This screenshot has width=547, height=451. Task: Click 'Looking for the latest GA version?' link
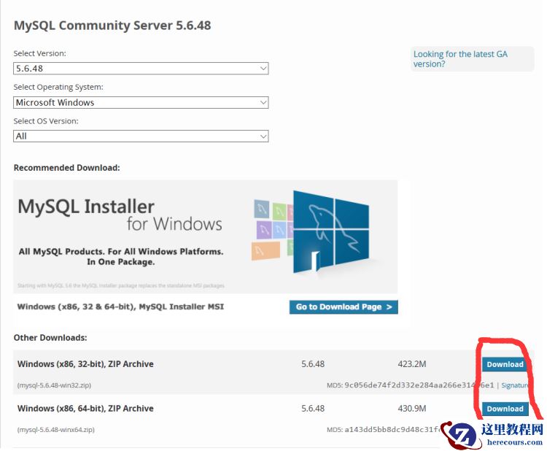[x=460, y=59]
